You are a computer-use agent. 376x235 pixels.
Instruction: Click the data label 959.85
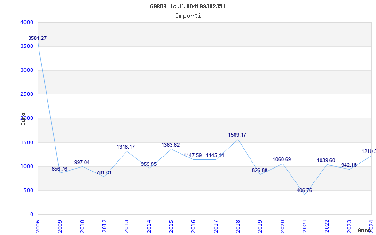point(149,164)
